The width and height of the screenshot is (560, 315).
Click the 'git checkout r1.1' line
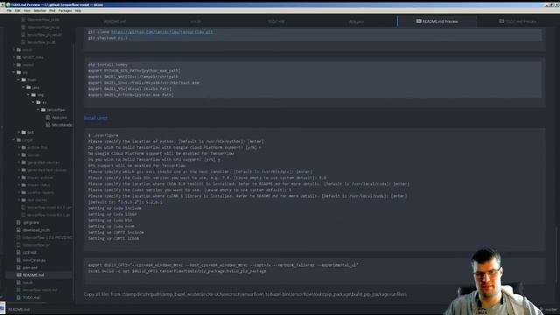(x=108, y=38)
